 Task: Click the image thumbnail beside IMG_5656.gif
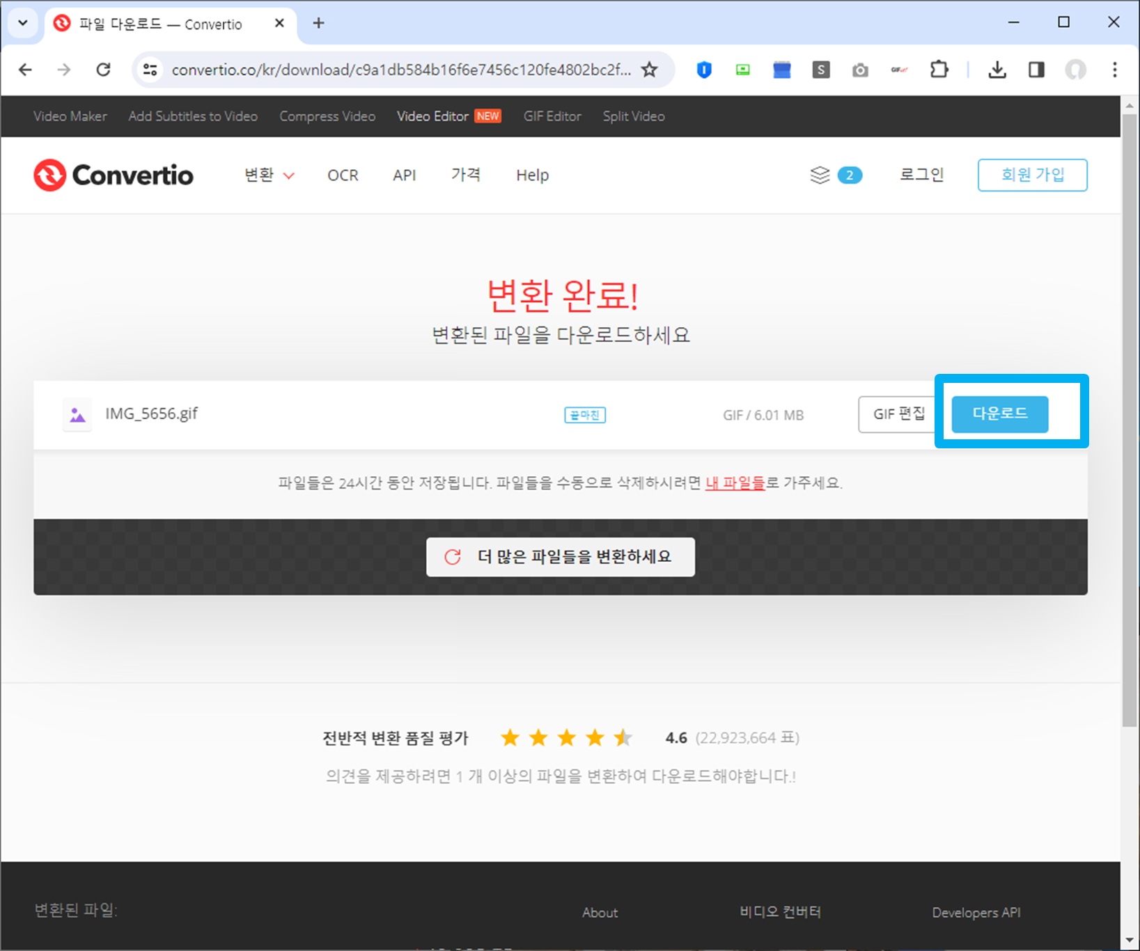tap(77, 414)
